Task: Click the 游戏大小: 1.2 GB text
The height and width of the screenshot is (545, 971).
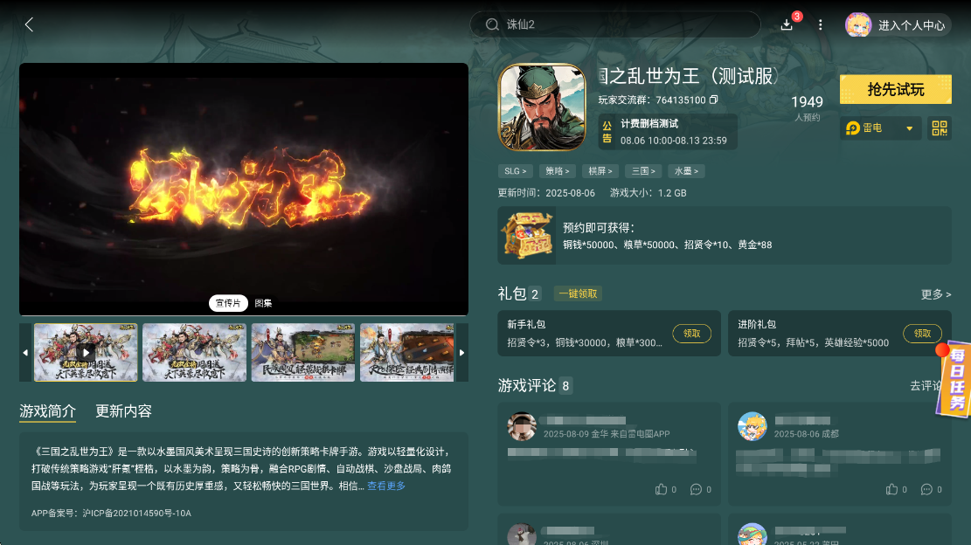Action: tap(648, 193)
